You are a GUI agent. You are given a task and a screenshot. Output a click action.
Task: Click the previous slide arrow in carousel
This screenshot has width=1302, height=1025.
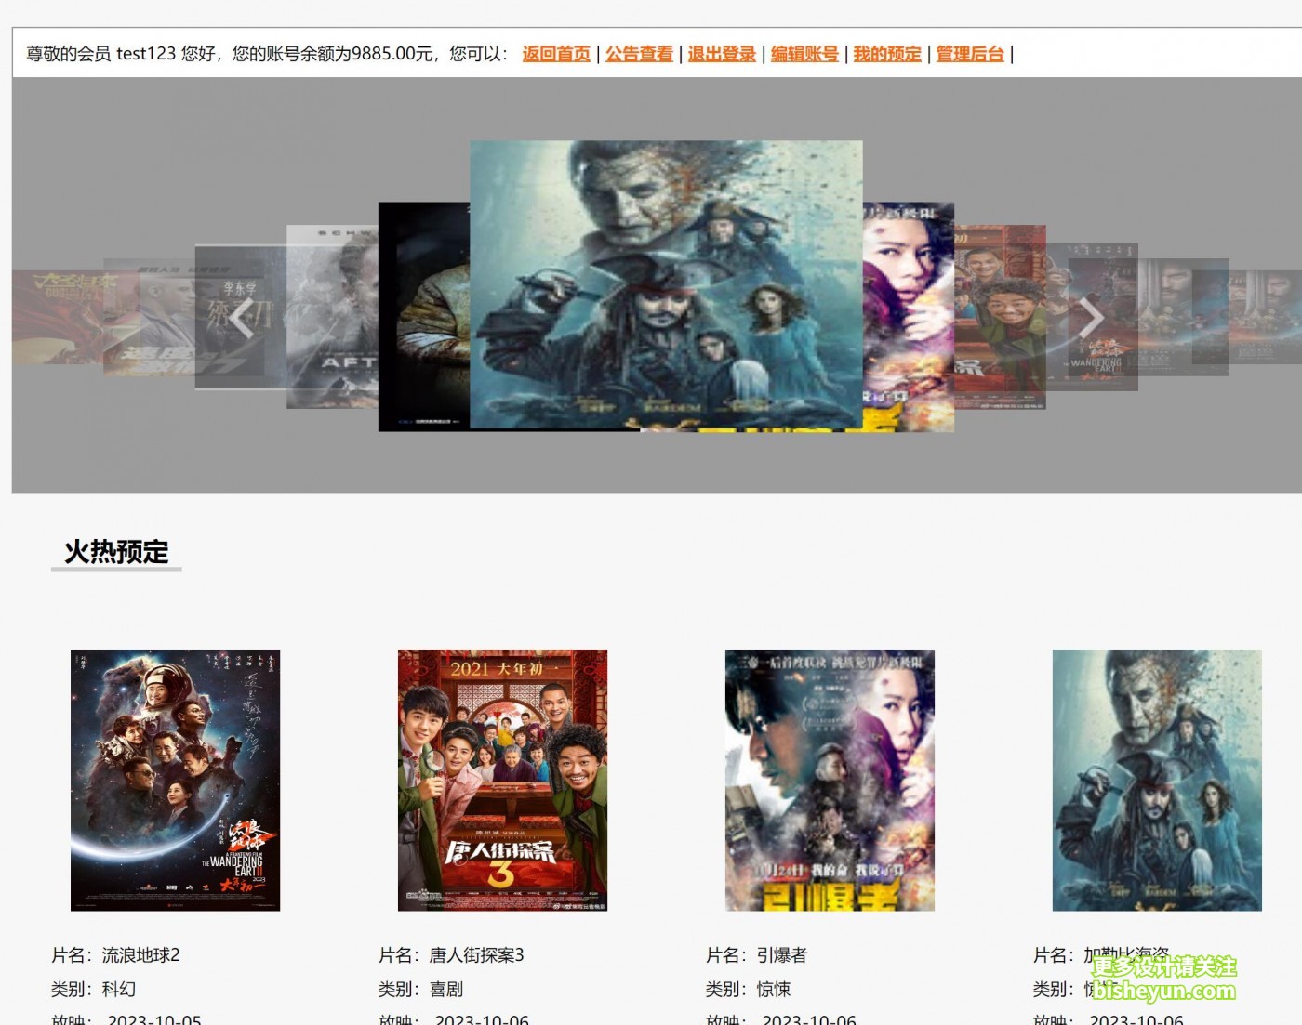coord(242,318)
